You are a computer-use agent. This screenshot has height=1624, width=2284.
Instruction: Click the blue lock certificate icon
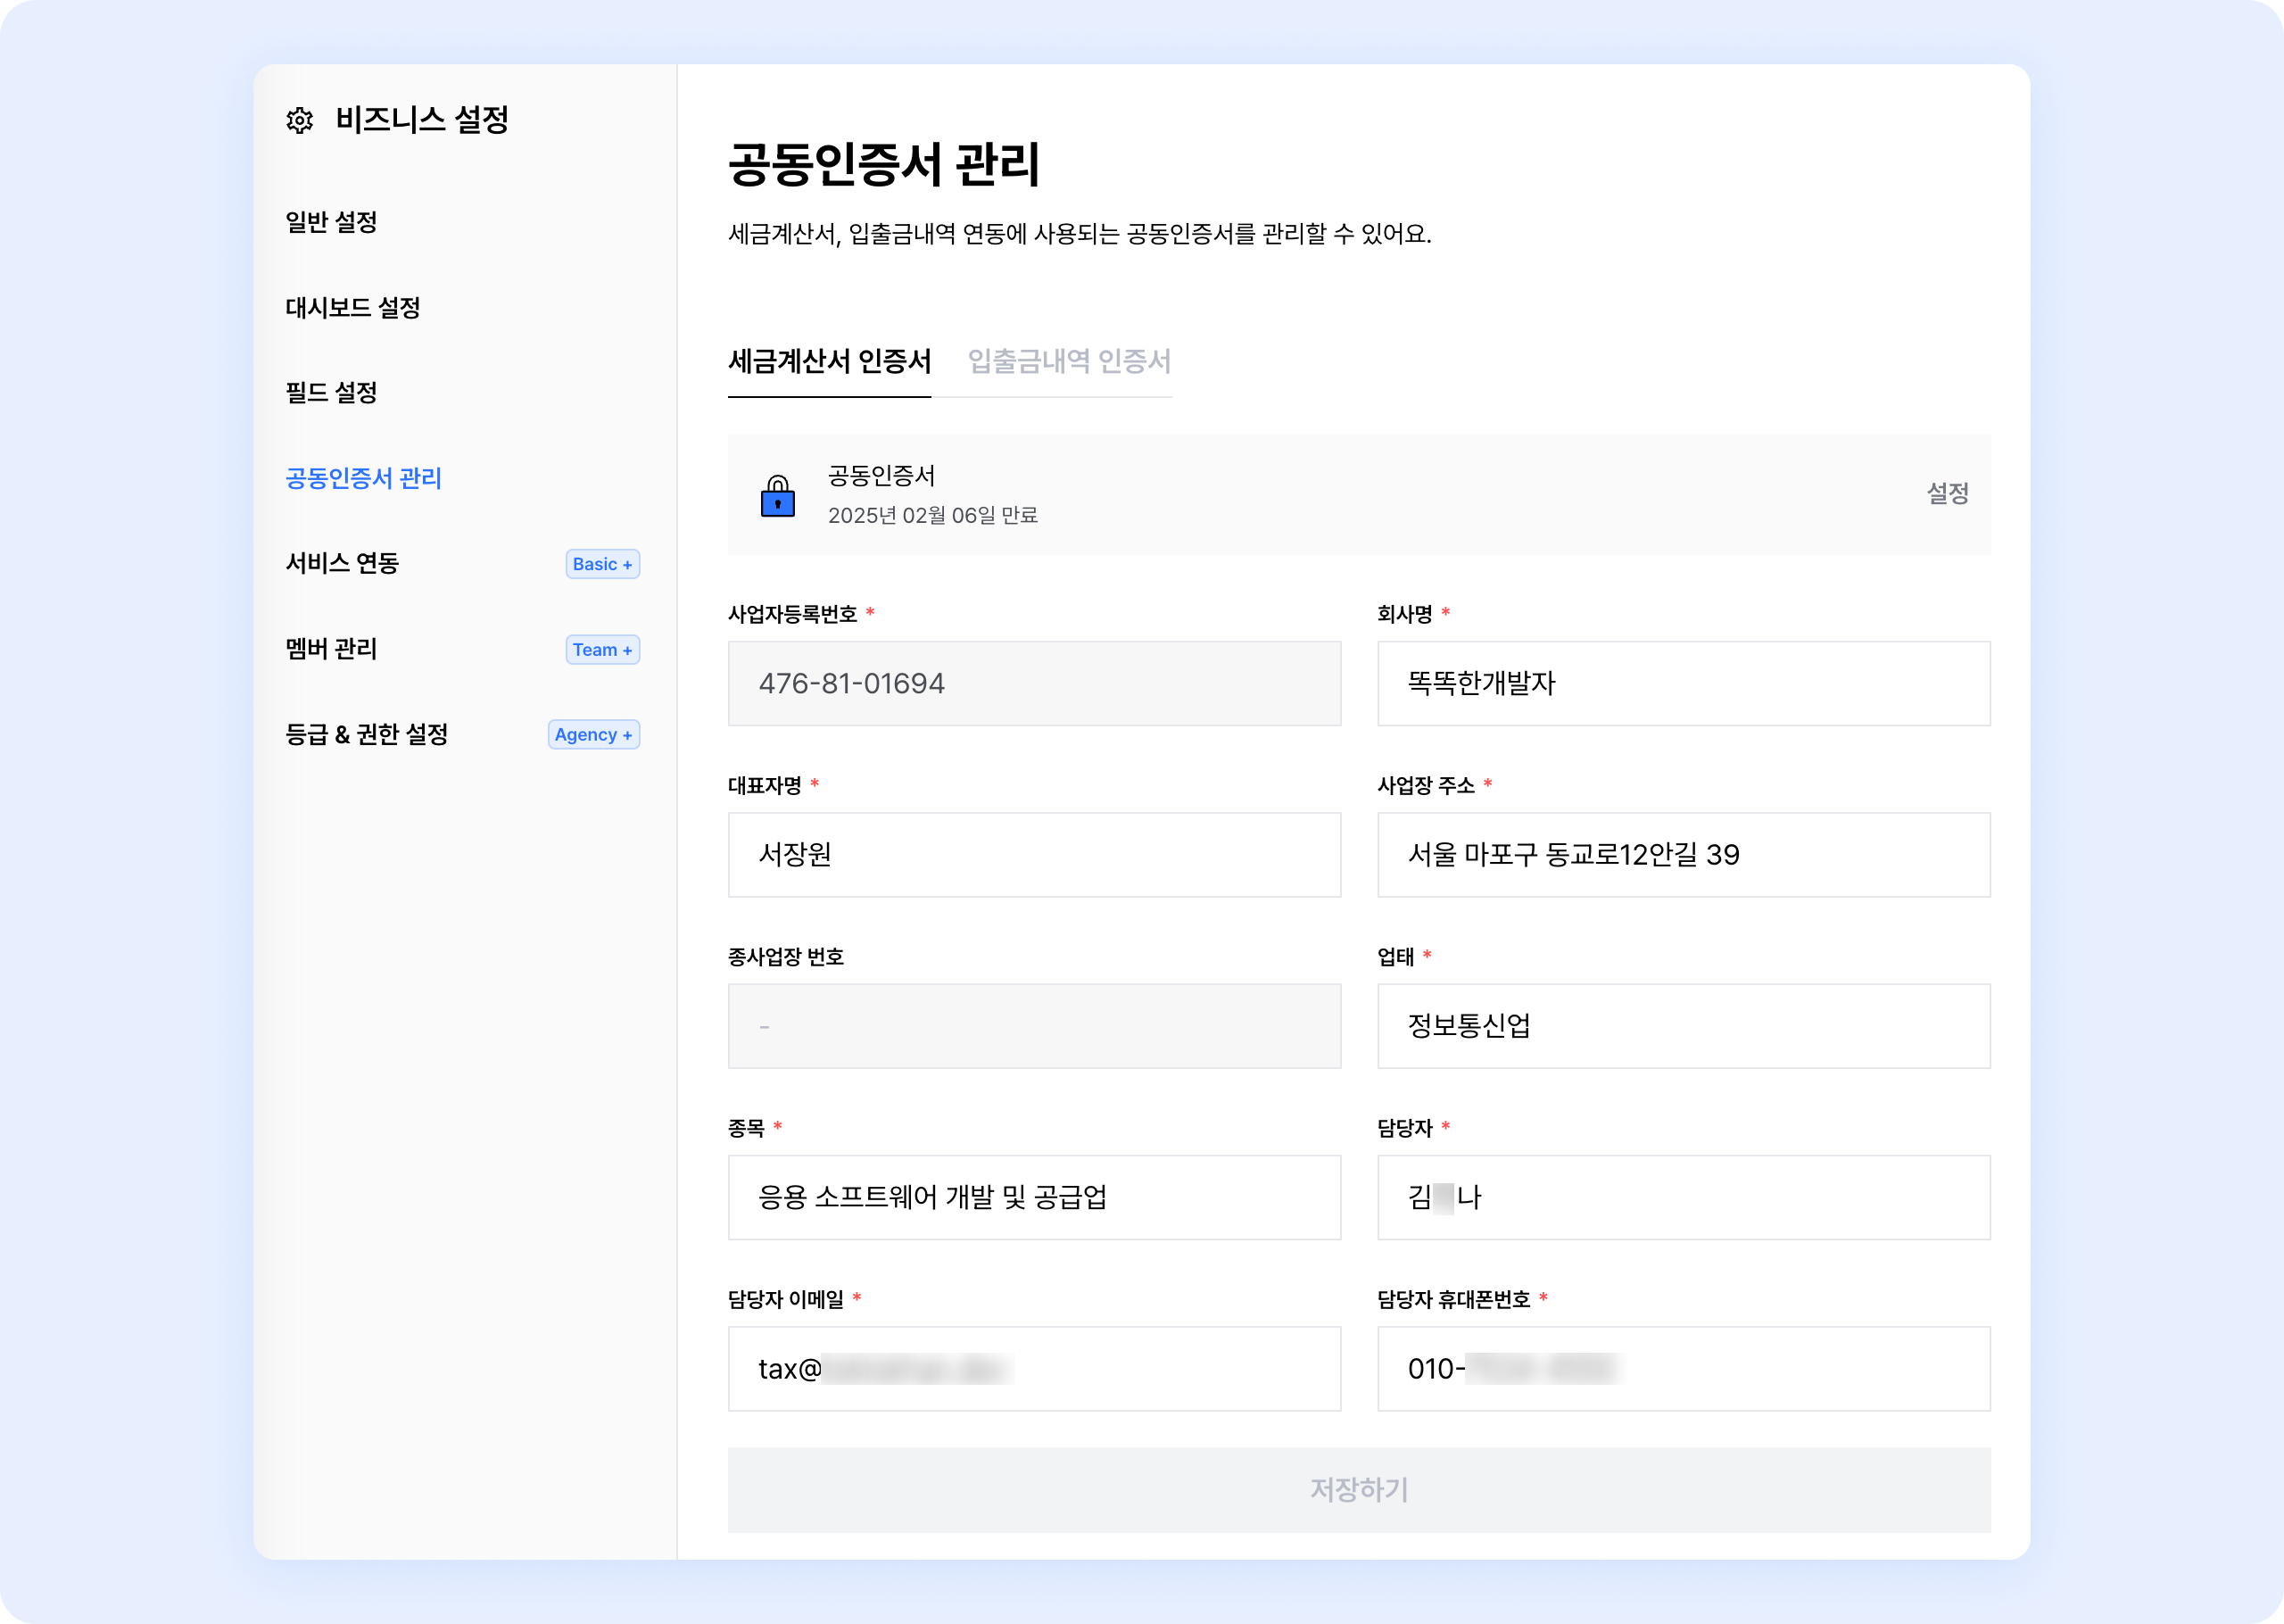point(778,496)
